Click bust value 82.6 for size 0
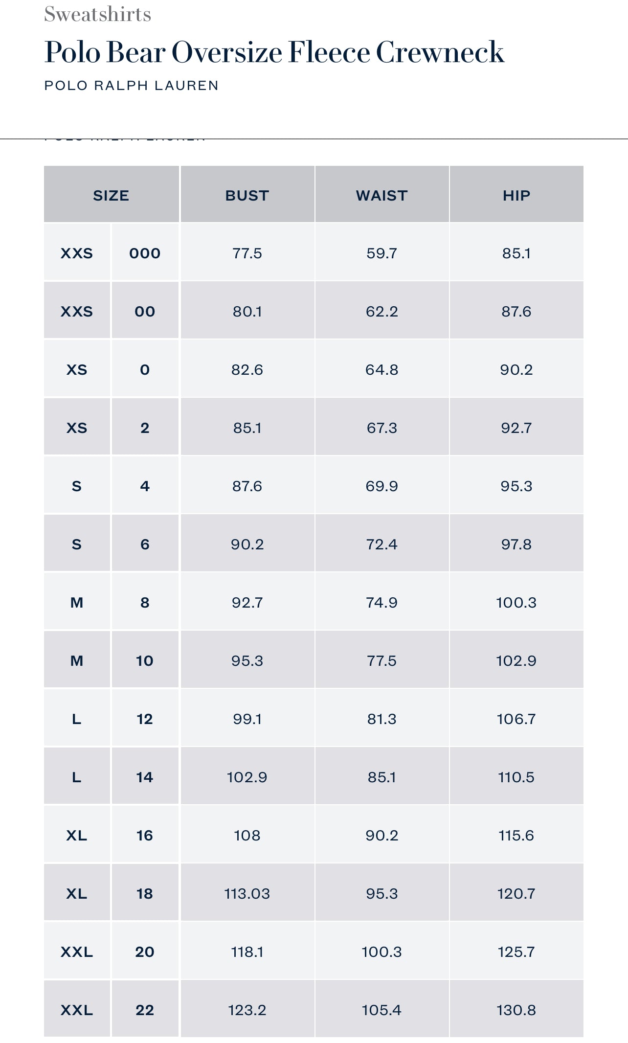The image size is (628, 1043). (x=247, y=369)
